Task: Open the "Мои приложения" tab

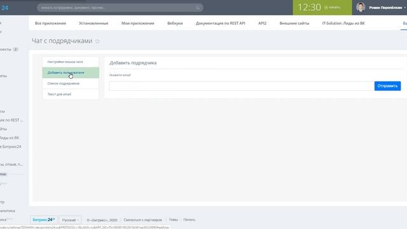Action: coord(137,24)
